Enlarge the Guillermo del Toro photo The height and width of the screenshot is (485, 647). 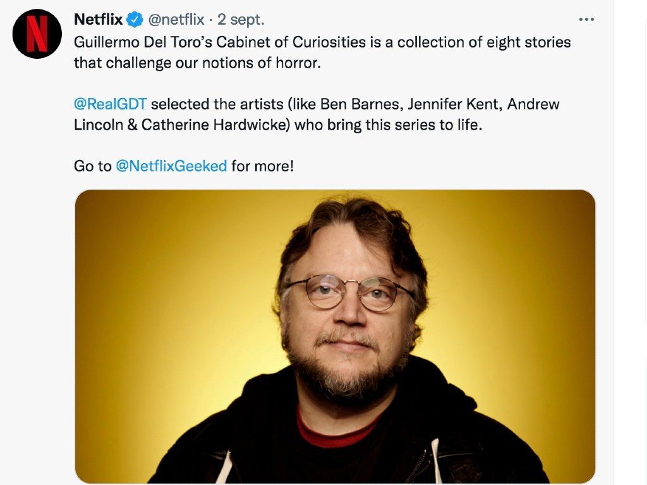coord(335,336)
